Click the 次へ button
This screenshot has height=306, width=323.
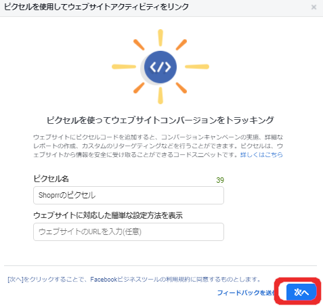pyautogui.click(x=301, y=292)
